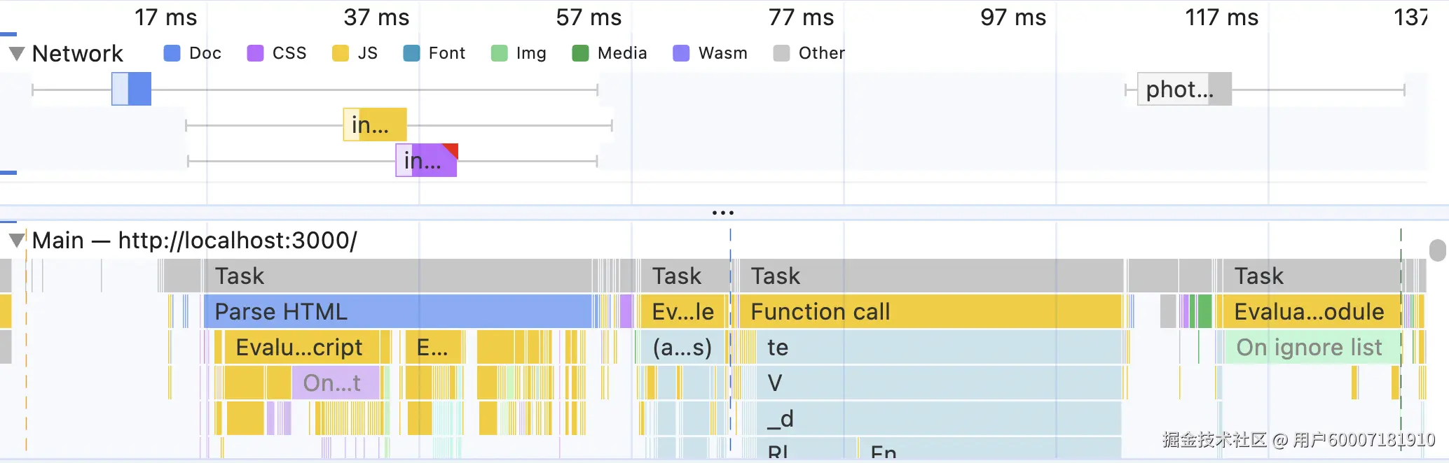Select the blue document network request bar
The width and height of the screenshot is (1449, 463).
click(132, 89)
